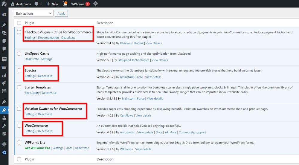The width and height of the screenshot is (299, 165).
Task: Click the blue play circle sidebar icon
Action: pyautogui.click(x=4, y=152)
